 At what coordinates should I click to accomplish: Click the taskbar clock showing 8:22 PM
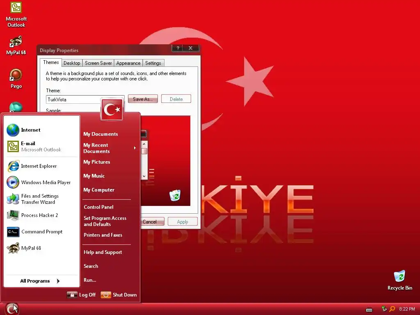point(407,309)
